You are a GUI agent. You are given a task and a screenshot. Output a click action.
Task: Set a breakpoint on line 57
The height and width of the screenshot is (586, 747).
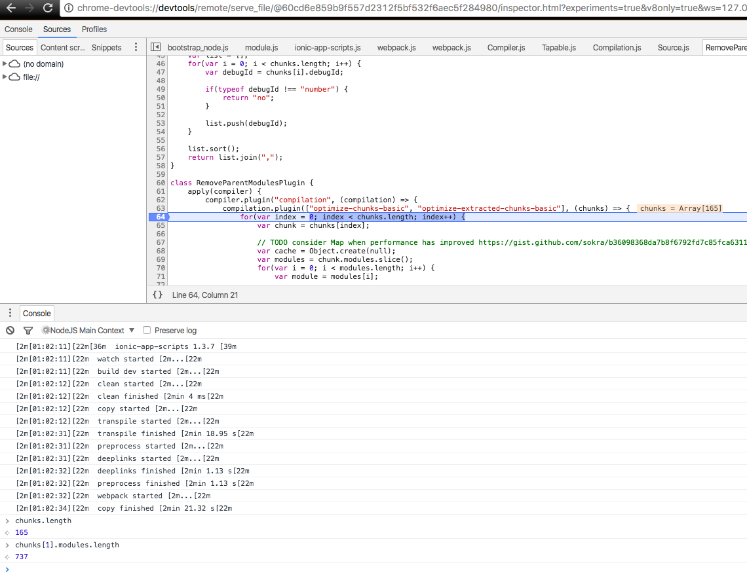[161, 158]
